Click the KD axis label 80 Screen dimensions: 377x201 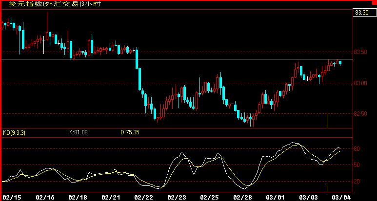pyautogui.click(x=357, y=149)
